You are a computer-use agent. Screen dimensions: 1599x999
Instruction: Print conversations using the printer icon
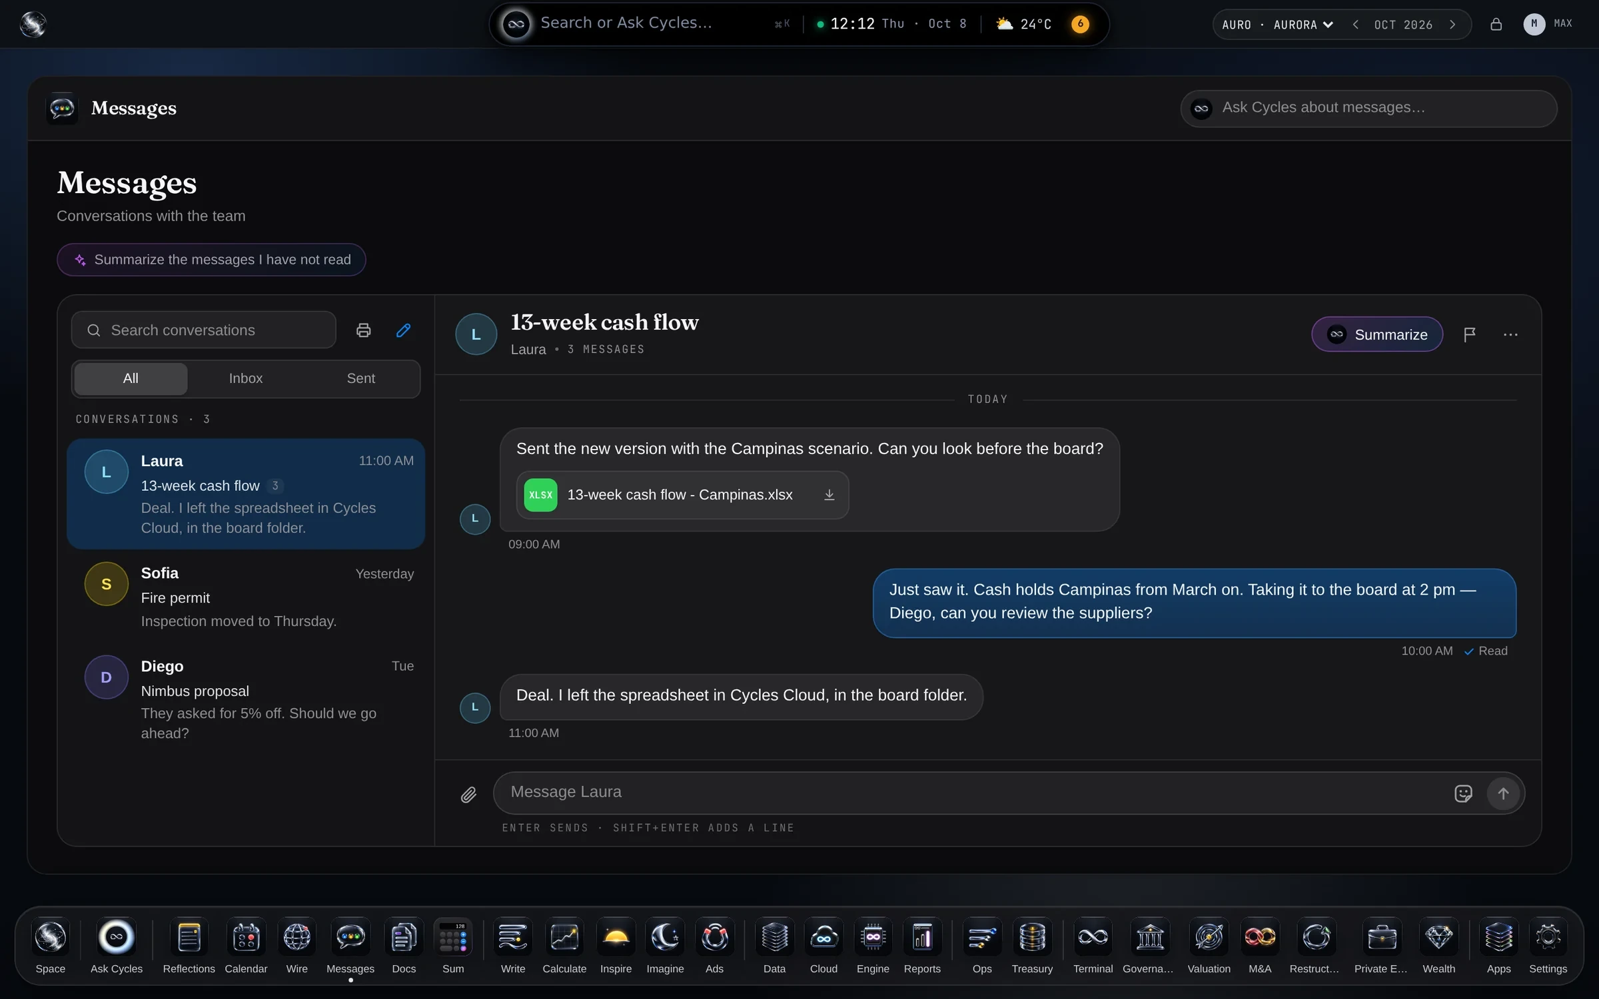coord(363,330)
